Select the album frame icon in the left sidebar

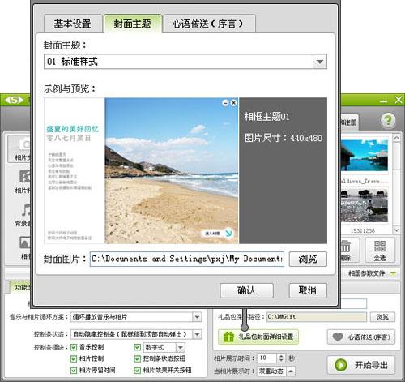point(25,243)
